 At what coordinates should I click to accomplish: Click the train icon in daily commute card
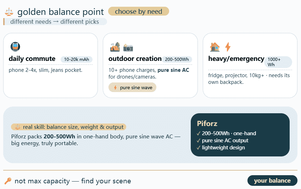(15, 47)
